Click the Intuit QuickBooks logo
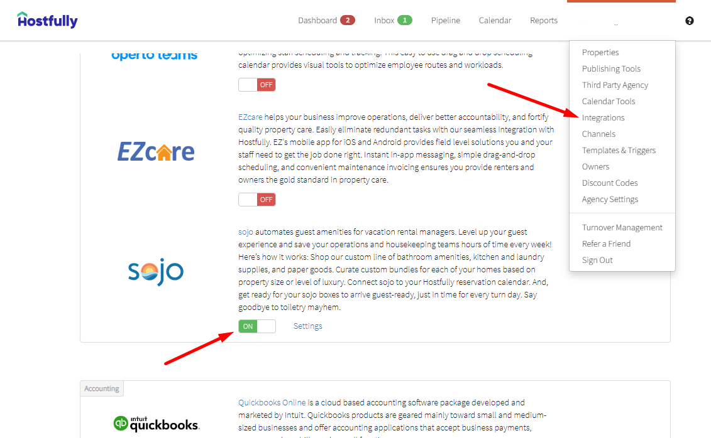This screenshot has width=711, height=438. (156, 424)
